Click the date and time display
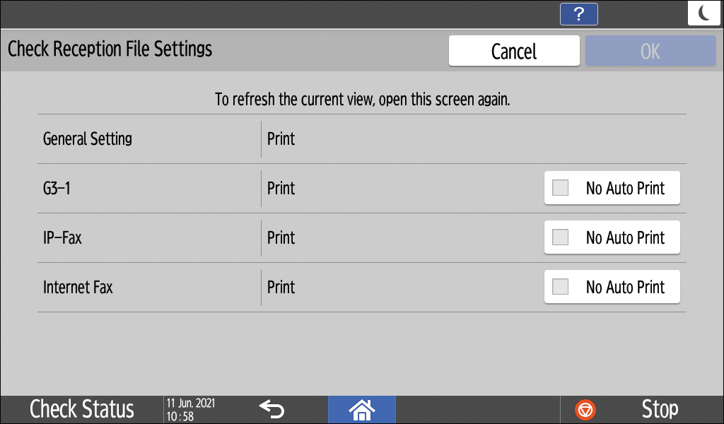724x424 pixels. pyautogui.click(x=191, y=409)
